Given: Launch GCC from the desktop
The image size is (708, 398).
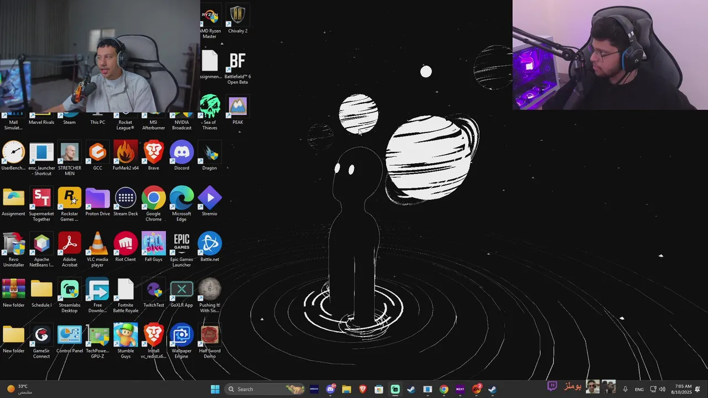Looking at the screenshot, I should point(97,156).
